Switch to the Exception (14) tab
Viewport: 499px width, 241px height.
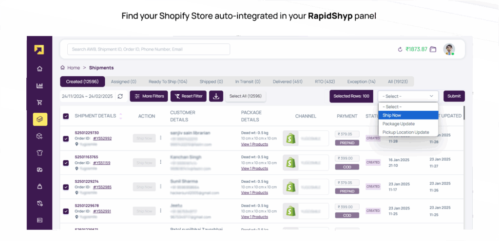(361, 82)
